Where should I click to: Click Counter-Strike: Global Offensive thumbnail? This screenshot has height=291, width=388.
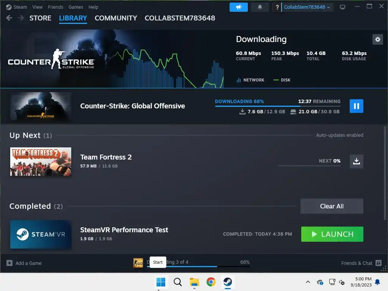(41, 106)
